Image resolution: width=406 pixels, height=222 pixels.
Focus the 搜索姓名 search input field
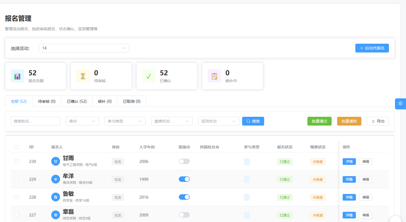pos(36,121)
